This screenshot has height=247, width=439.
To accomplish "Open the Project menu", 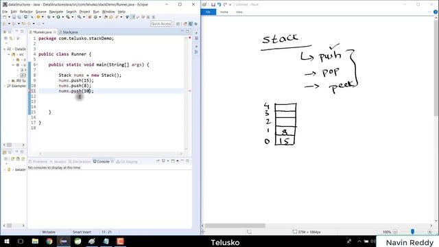I will (x=84, y=12).
